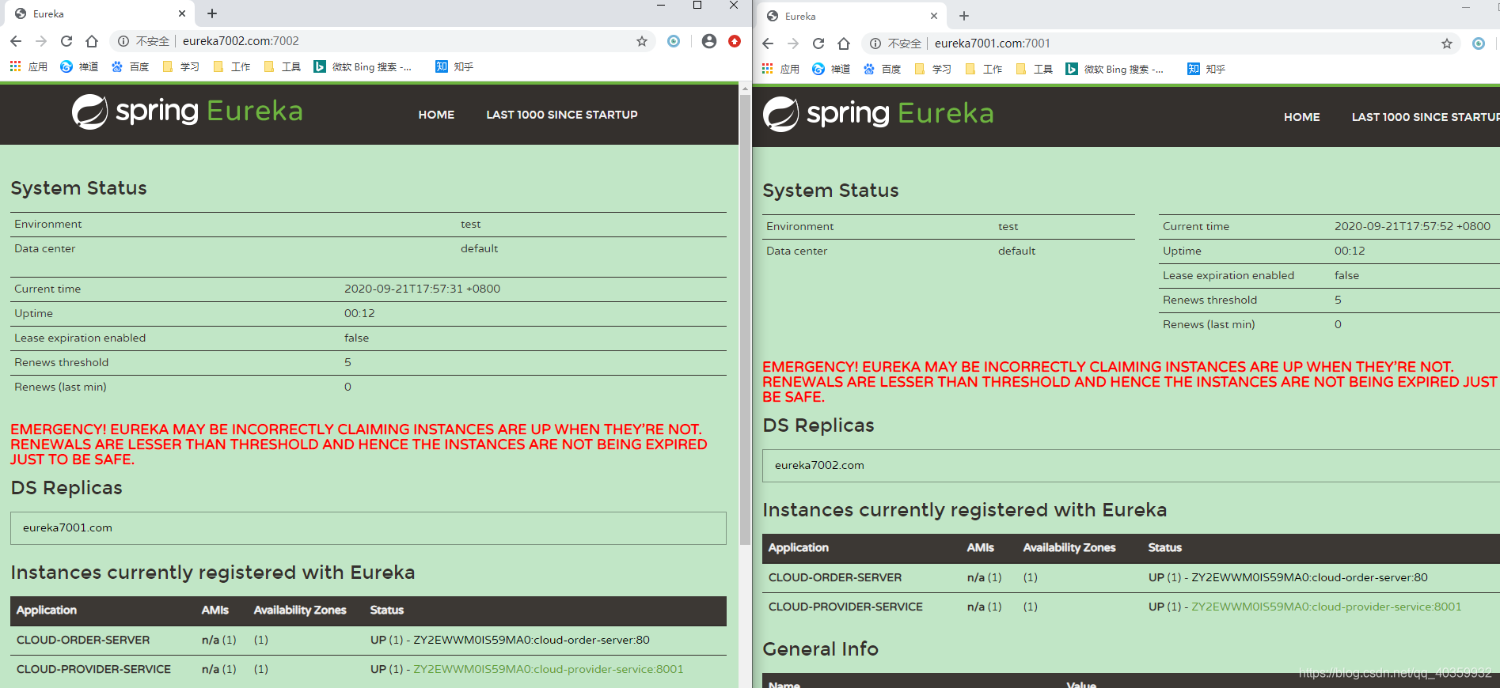Viewport: 1500px width, 688px height.
Task: Click CLOUD-PROVIDER-SERVICE row in right window
Action: 1131,607
